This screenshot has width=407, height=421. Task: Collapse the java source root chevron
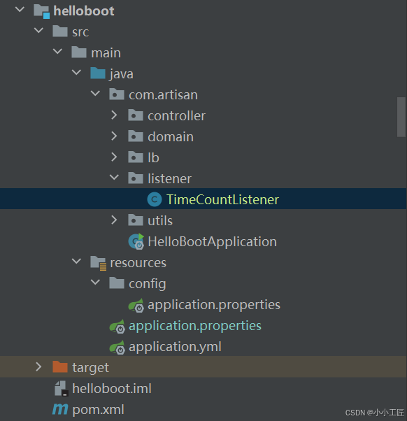click(76, 72)
